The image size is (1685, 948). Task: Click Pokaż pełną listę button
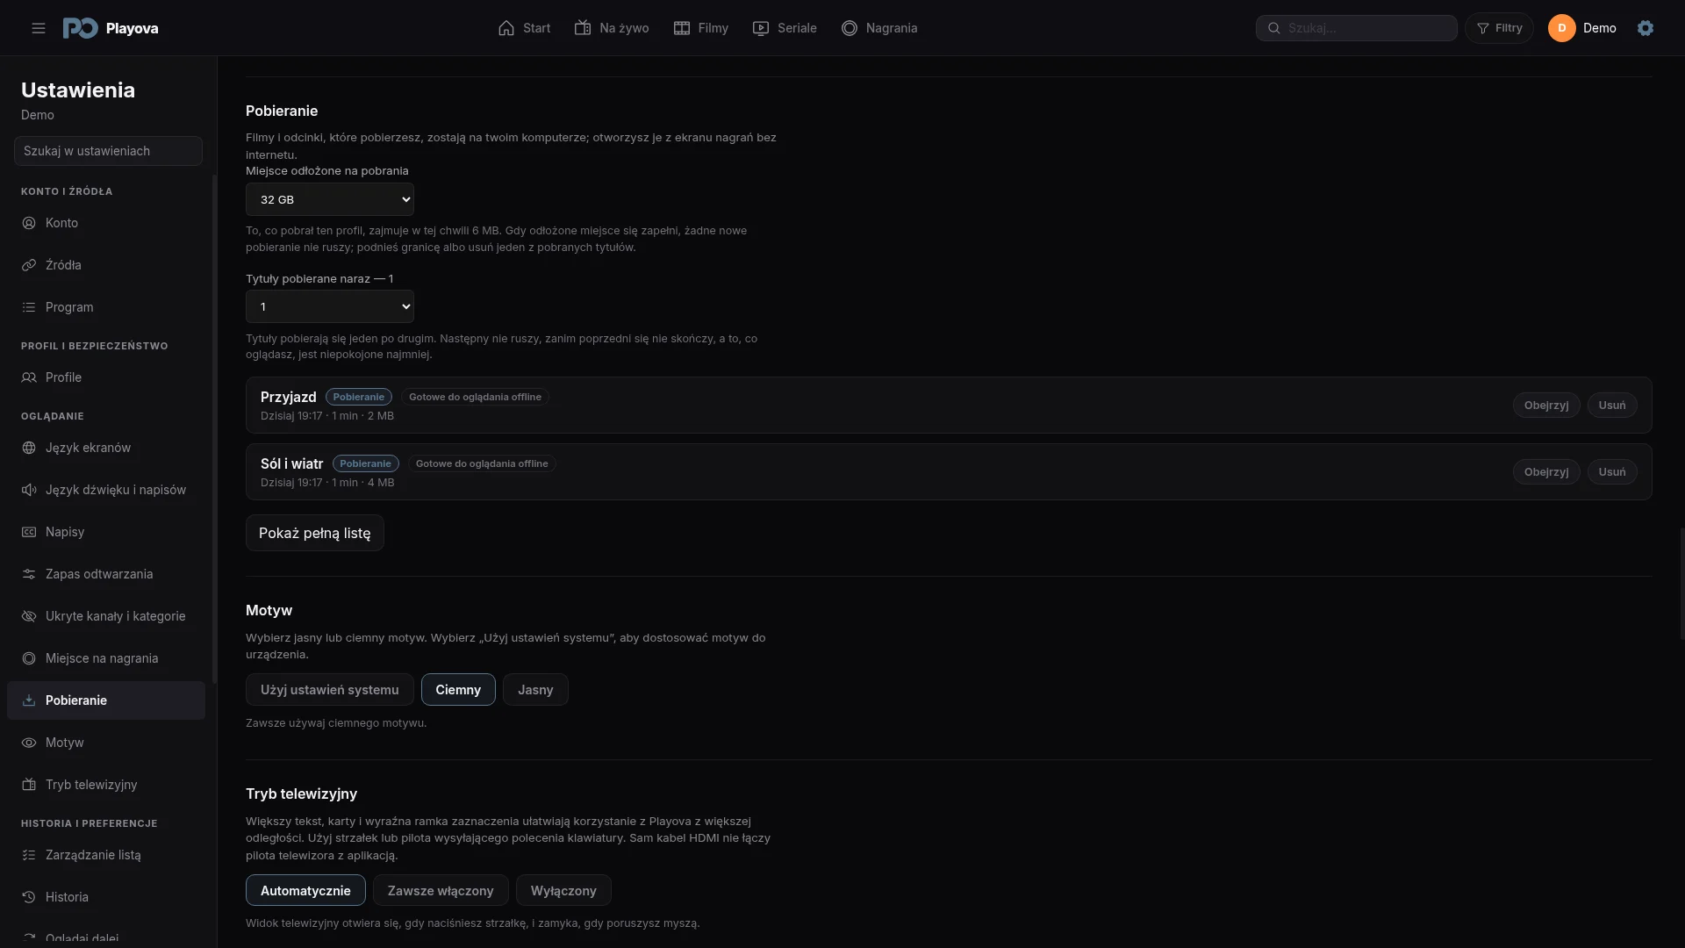315,533
